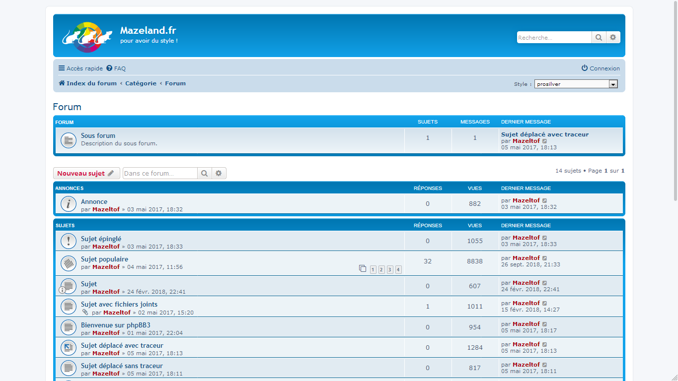Viewport: 678px width, 381px height.
Task: Go to page 4 of Sujet populaire
Action: [398, 269]
